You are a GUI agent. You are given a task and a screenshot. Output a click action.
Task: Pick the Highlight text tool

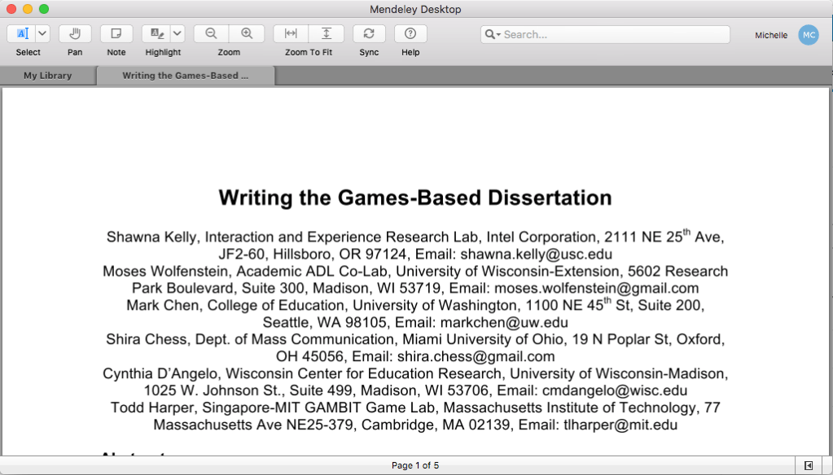(156, 33)
